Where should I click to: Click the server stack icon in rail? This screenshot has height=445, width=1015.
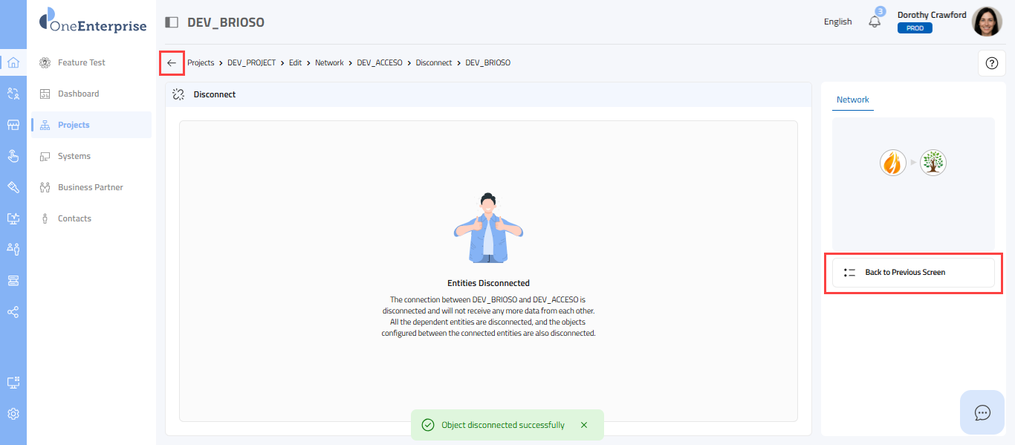point(13,281)
